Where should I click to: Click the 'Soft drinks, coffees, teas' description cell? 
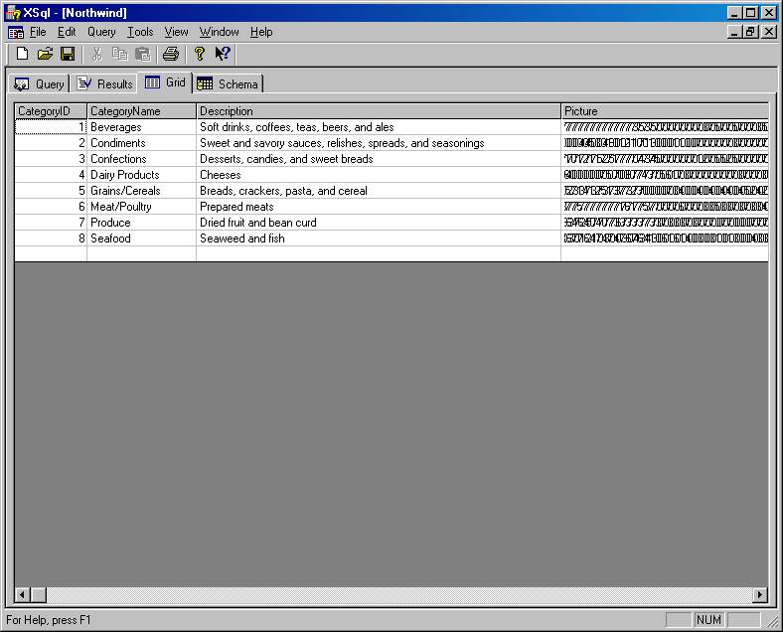coord(379,127)
